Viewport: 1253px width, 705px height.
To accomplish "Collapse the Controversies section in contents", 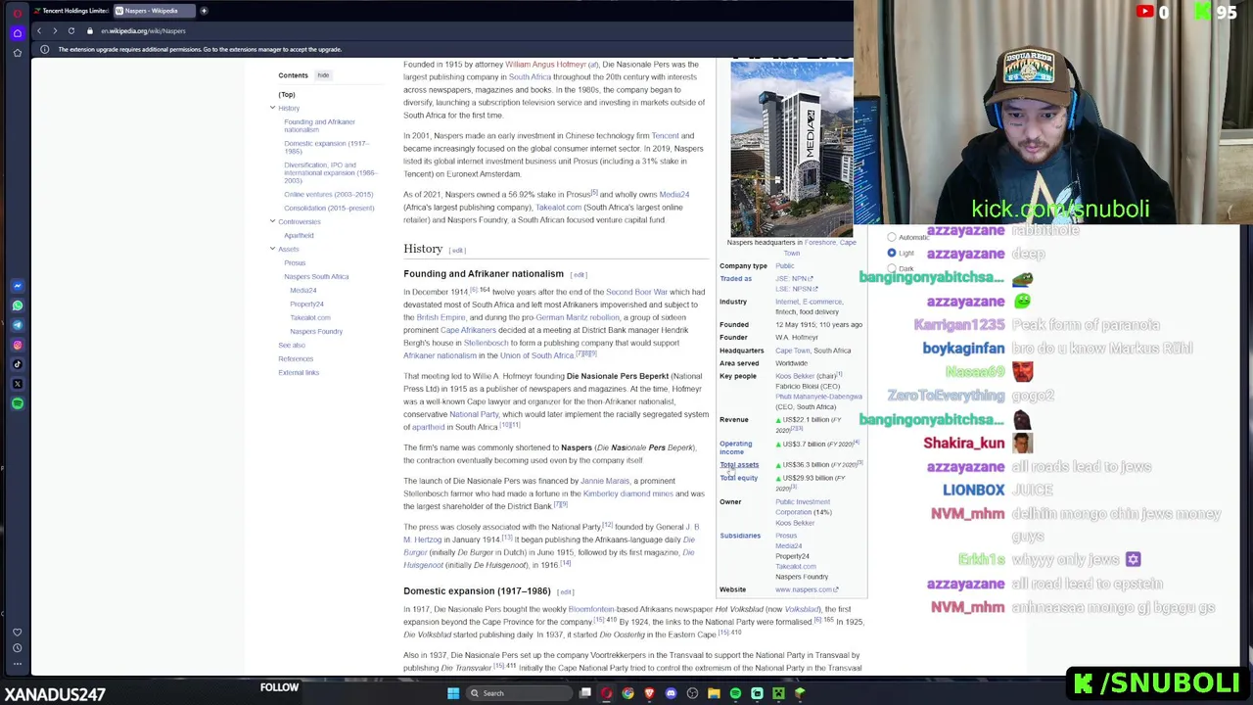I will pos(272,221).
